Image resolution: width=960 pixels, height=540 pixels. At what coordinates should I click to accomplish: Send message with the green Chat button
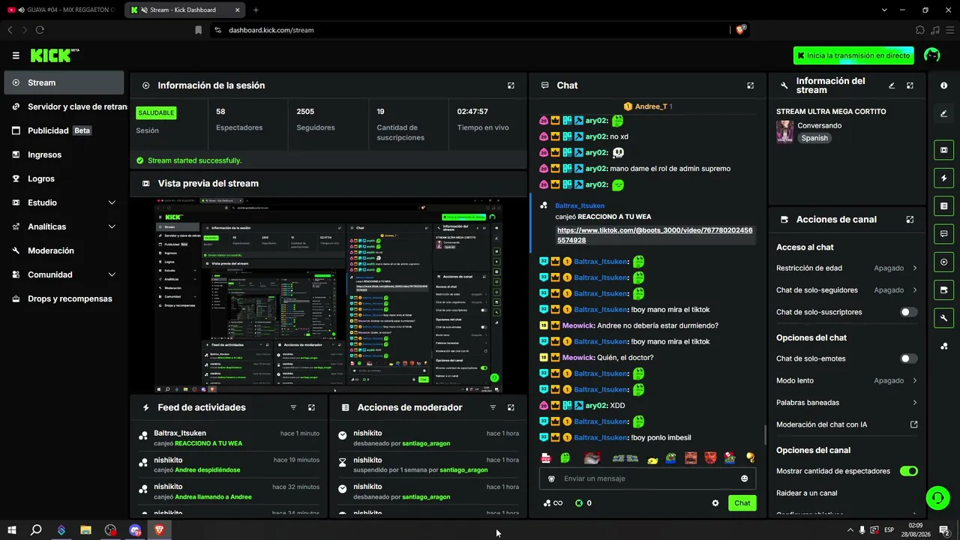(742, 503)
